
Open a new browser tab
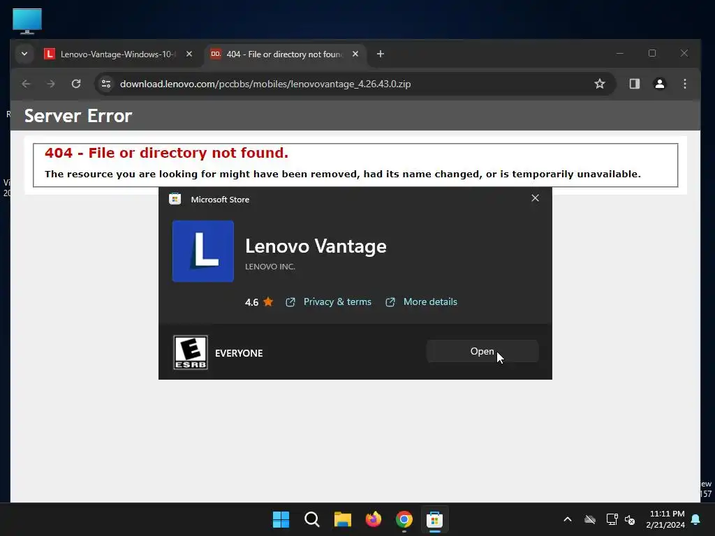tap(381, 54)
